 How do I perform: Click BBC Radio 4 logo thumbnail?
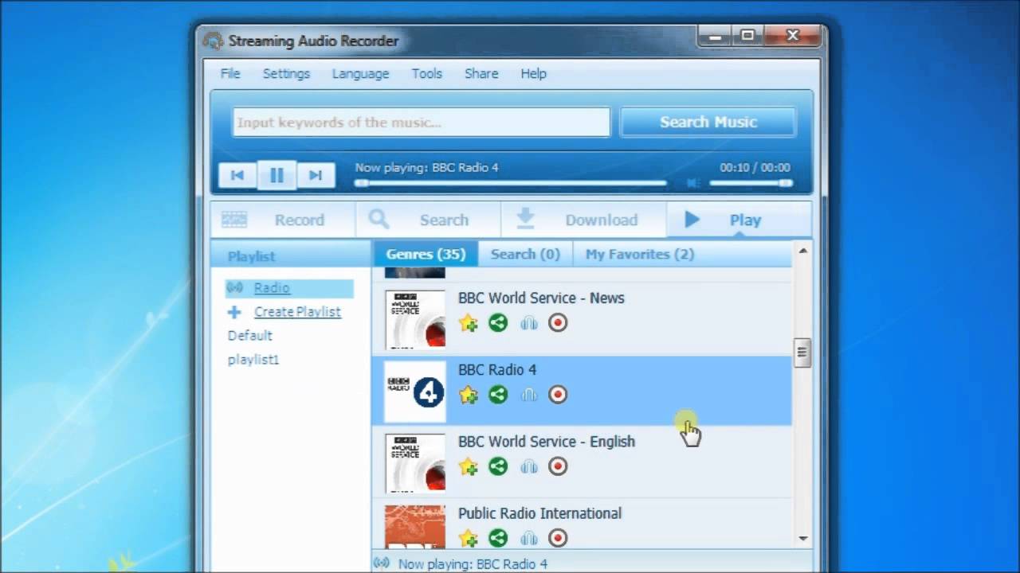[415, 392]
